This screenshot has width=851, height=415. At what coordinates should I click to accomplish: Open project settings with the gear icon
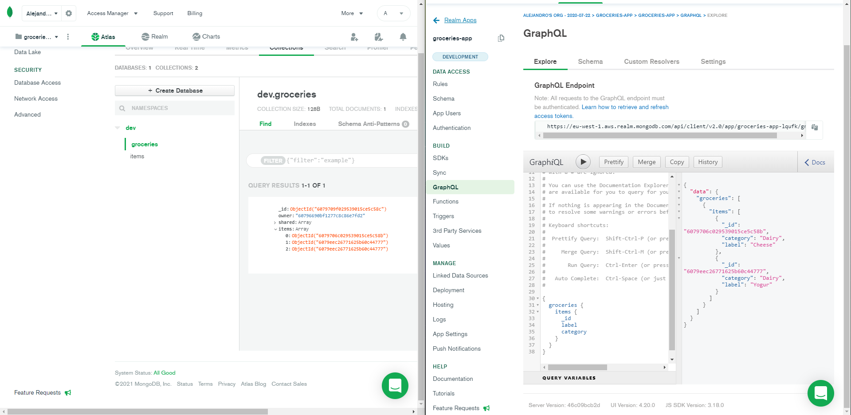tap(68, 13)
